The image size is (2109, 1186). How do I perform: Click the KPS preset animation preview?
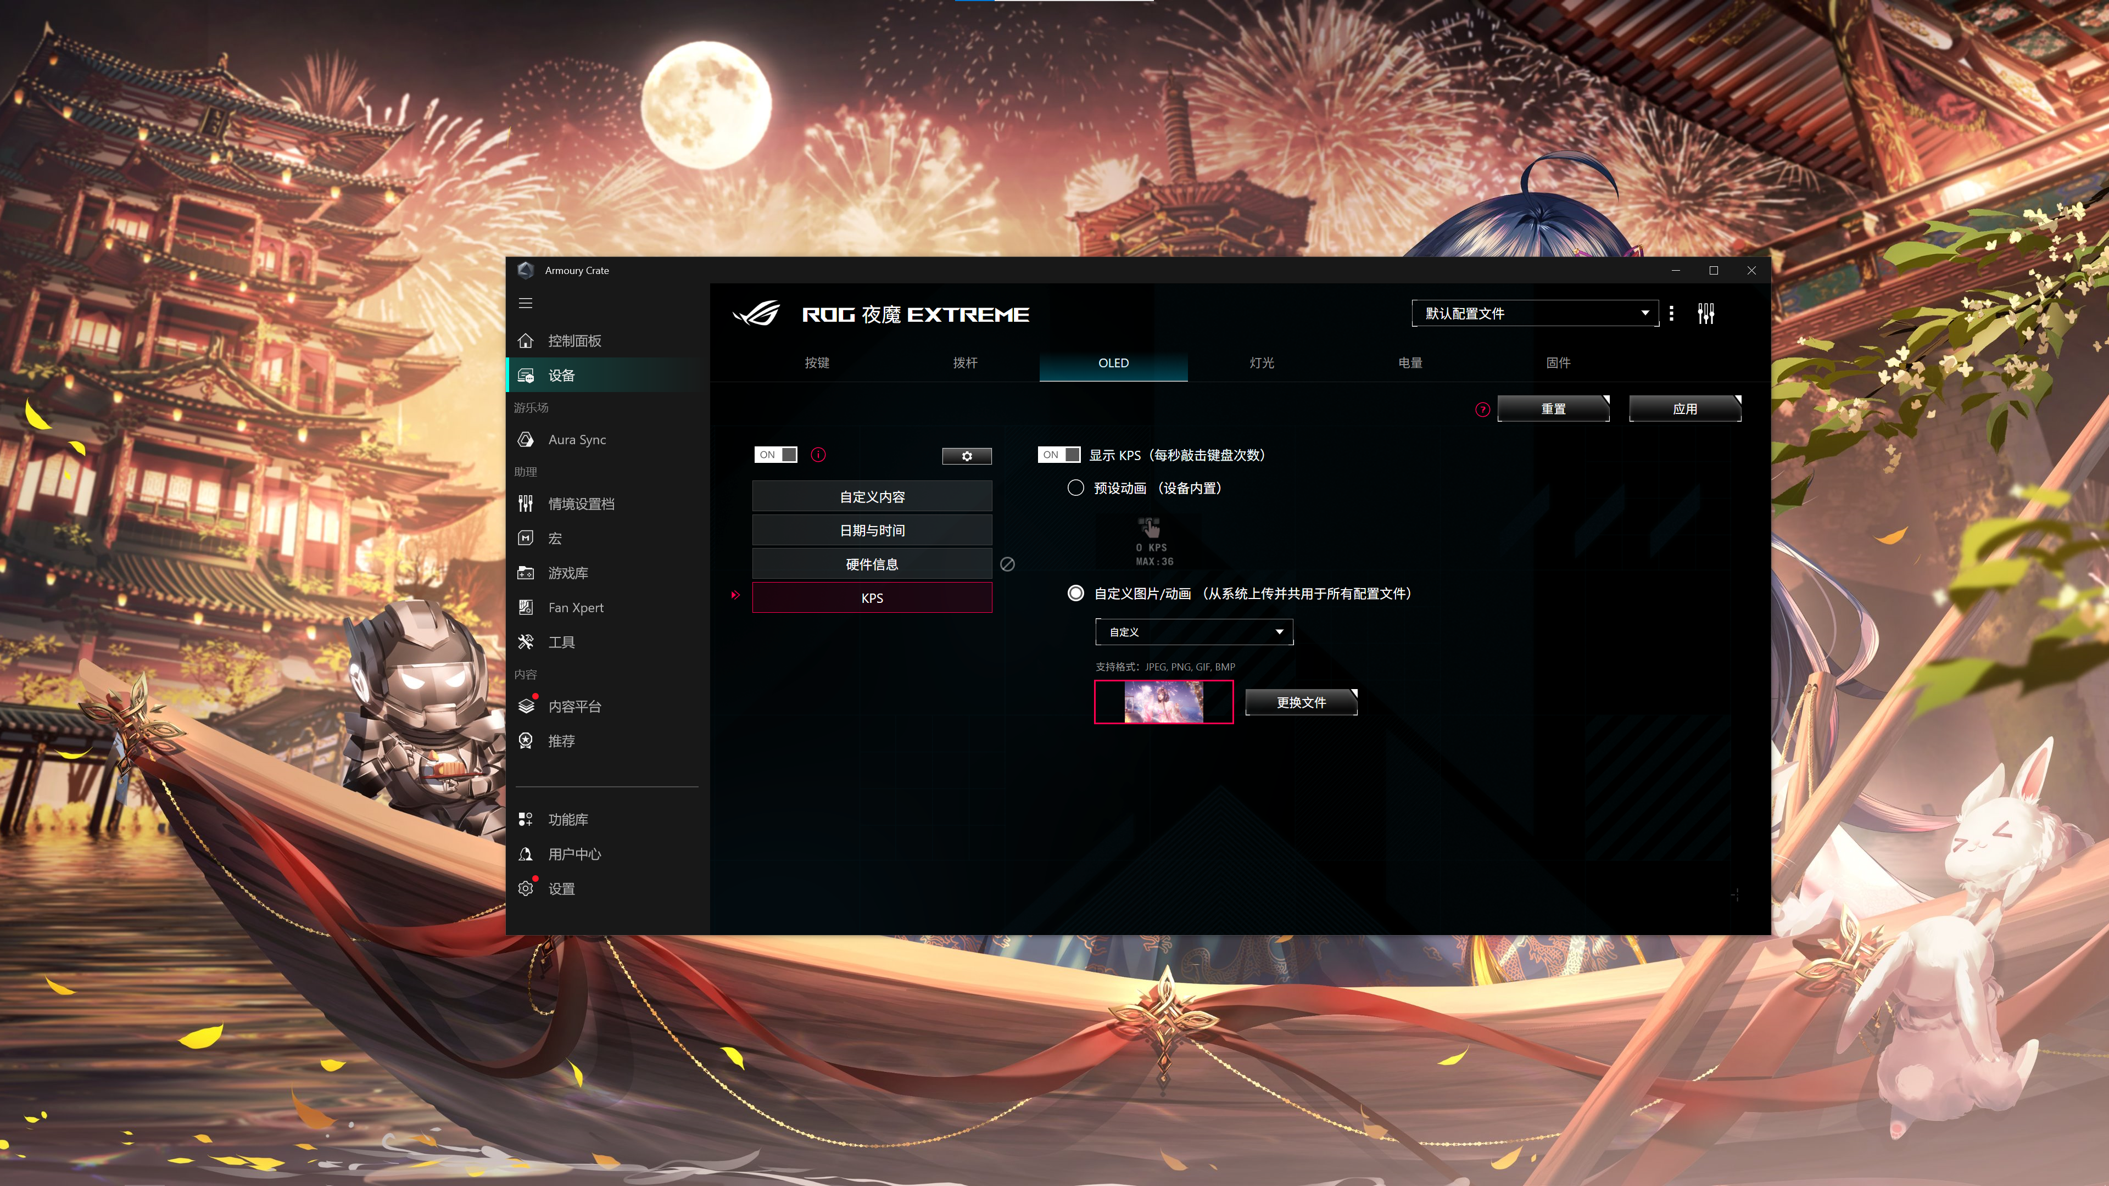point(1153,542)
